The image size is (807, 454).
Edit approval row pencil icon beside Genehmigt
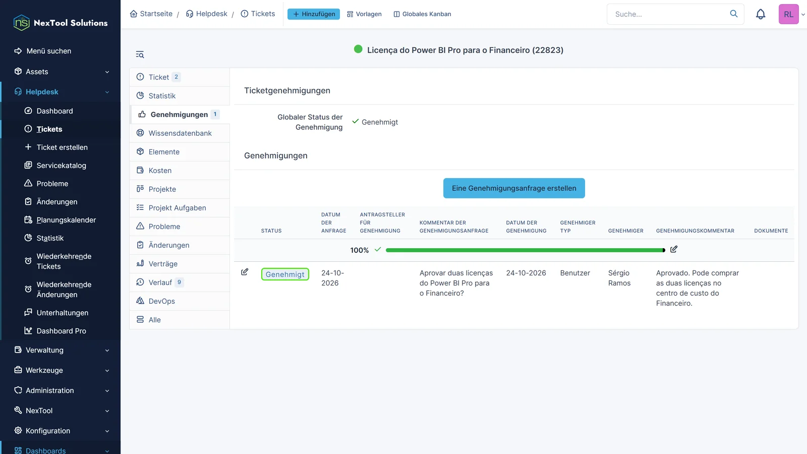tap(245, 272)
